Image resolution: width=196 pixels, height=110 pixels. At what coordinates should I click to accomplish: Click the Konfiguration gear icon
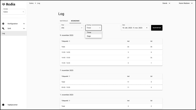(3, 24)
